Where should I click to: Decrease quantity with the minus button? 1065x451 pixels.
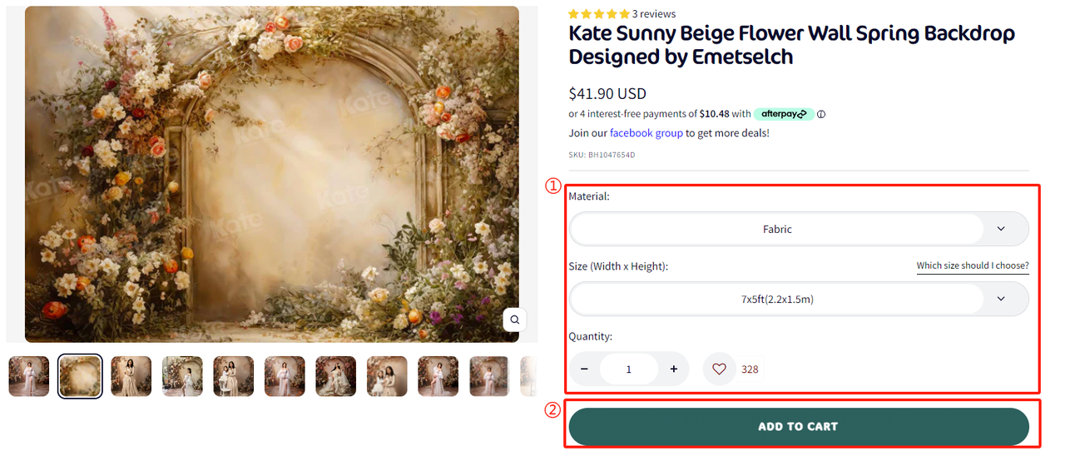584,369
